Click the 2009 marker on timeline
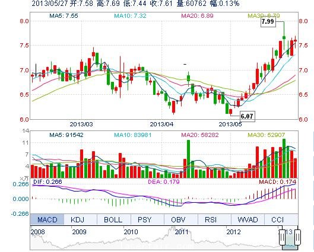 (x=79, y=232)
